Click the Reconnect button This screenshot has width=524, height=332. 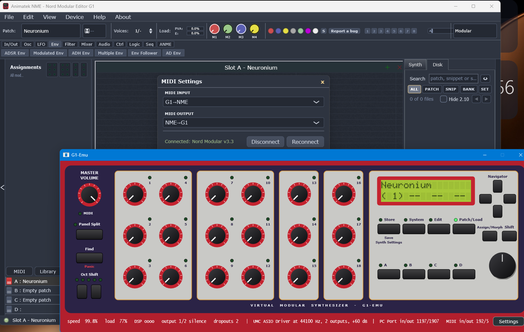click(305, 142)
